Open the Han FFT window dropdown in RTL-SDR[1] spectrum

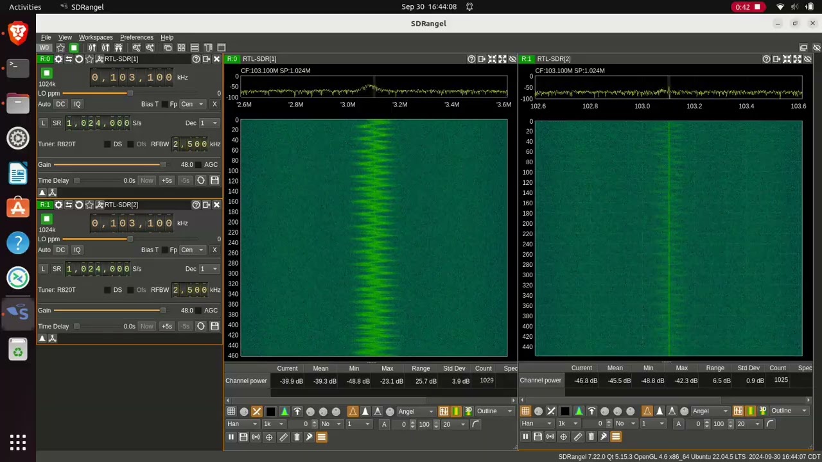coord(241,424)
